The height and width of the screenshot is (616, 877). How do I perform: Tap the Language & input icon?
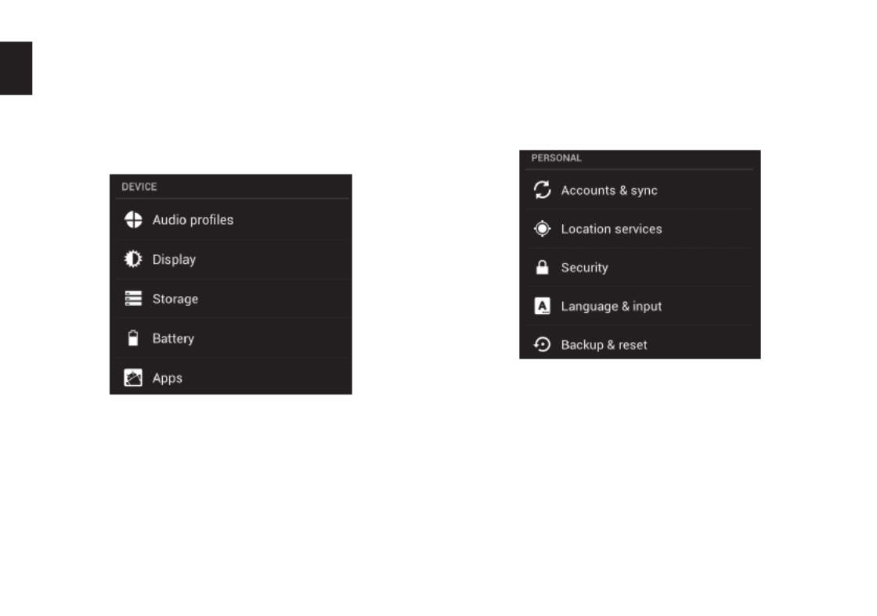(542, 306)
